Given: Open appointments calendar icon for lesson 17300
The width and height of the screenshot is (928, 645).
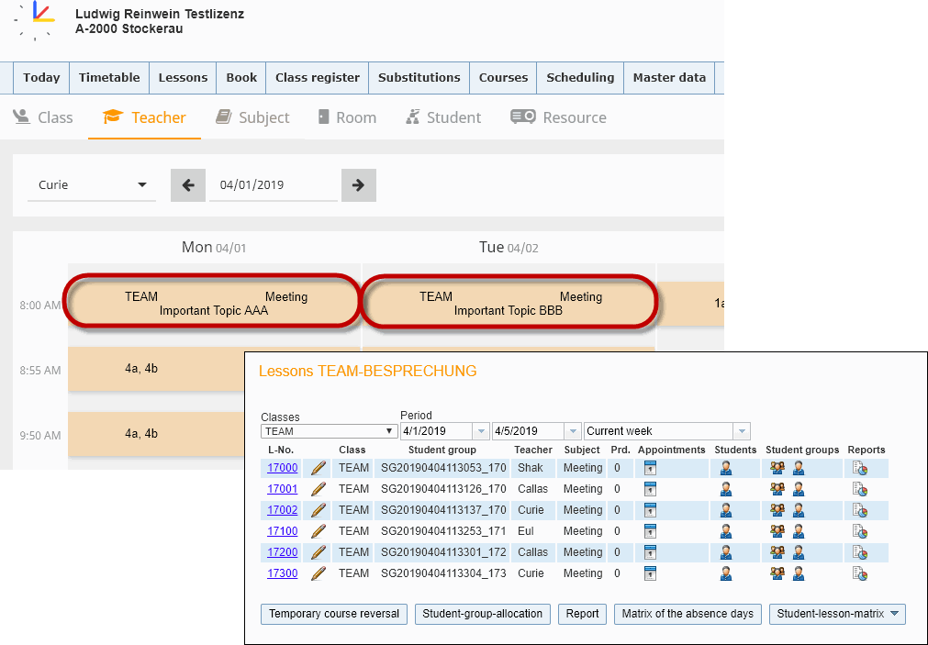Looking at the screenshot, I should click(x=650, y=573).
